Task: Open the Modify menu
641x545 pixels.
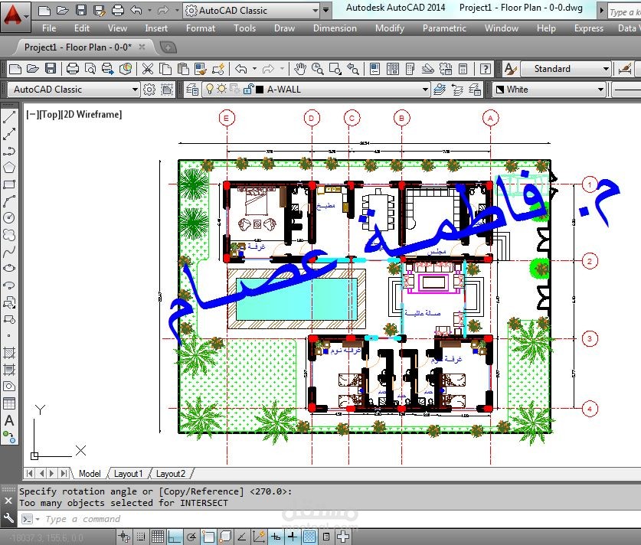Action: pyautogui.click(x=390, y=28)
